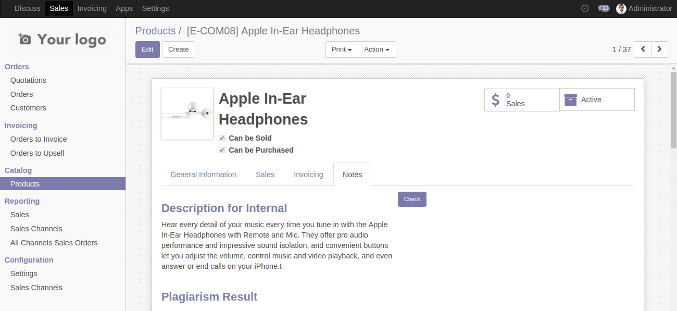Open the Administrator user menu

[x=644, y=8]
